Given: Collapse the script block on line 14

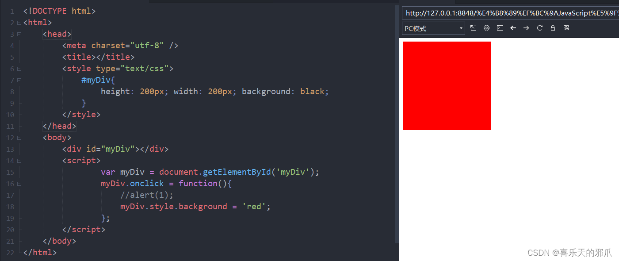Looking at the screenshot, I should (19, 161).
